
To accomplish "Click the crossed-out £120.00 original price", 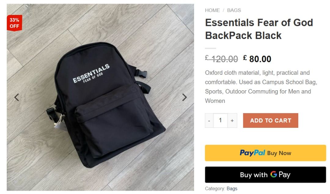I will [222, 59].
